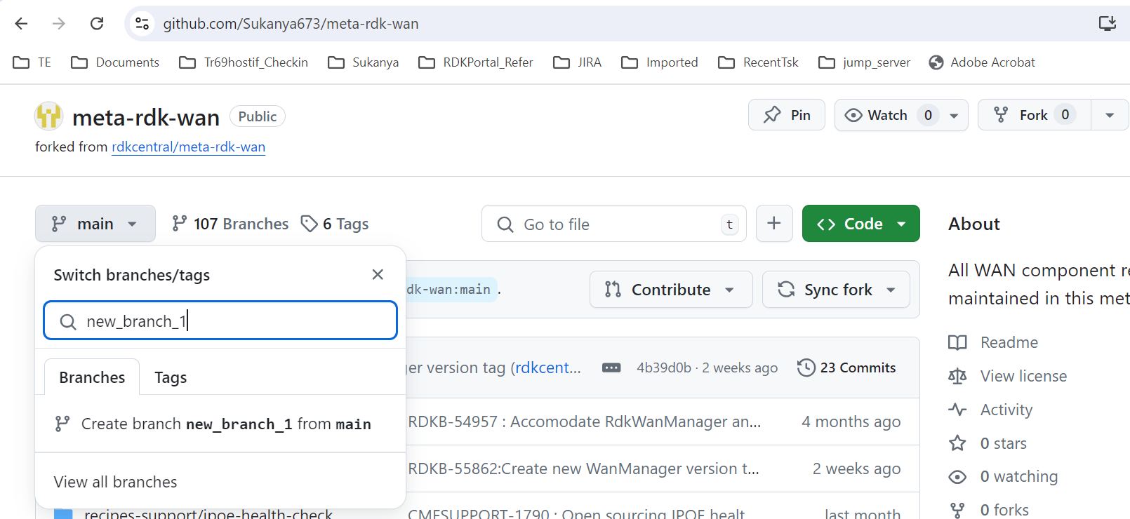
Task: Open the rdkcent... link in commit message
Action: (548, 368)
